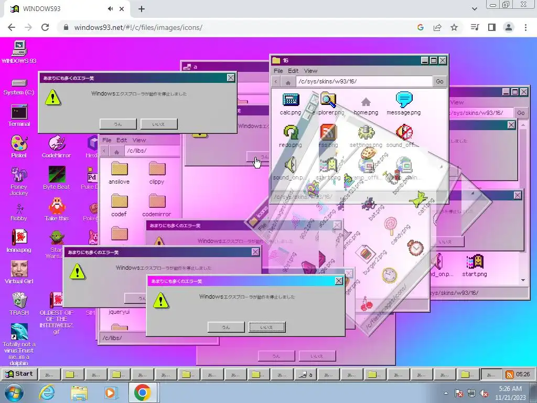Open Chrome tab search dropdown arrow
This screenshot has width=537, height=403.
(475, 9)
